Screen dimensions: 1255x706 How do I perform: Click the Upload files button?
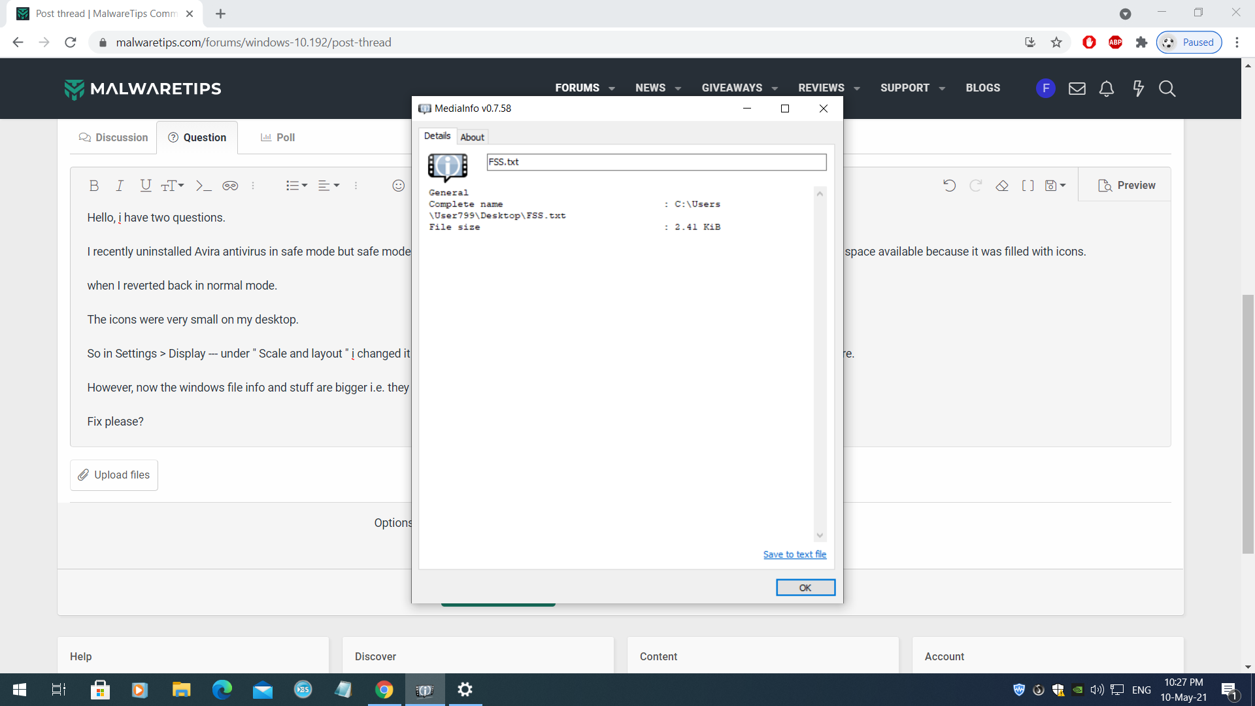(114, 475)
